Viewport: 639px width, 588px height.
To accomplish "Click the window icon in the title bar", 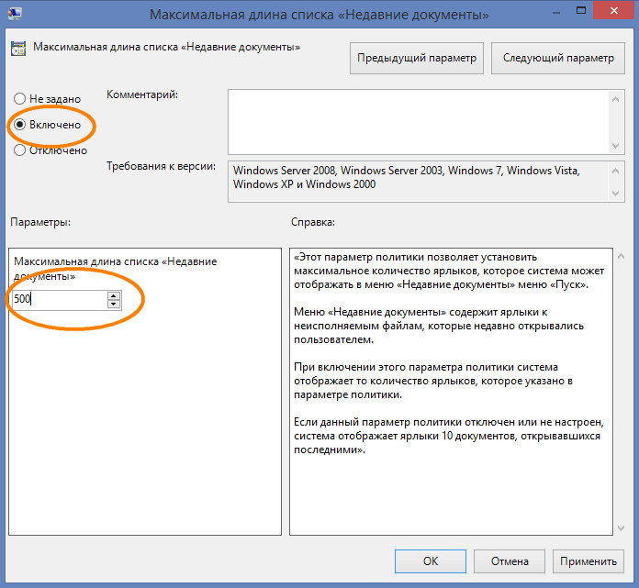I will pos(14,14).
